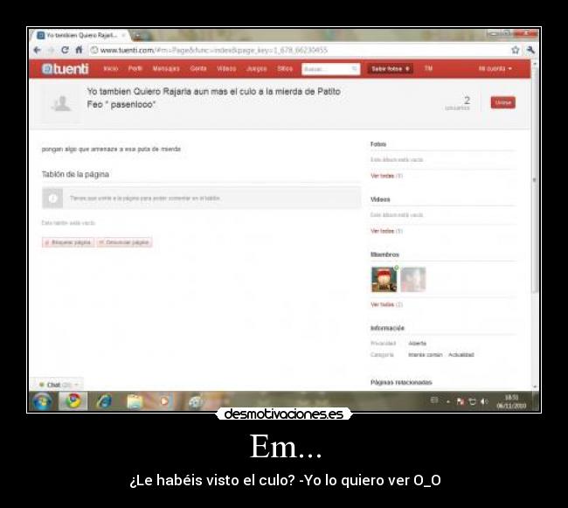
Task: Click the page's vertical scrollbar
Action: click(x=535, y=179)
